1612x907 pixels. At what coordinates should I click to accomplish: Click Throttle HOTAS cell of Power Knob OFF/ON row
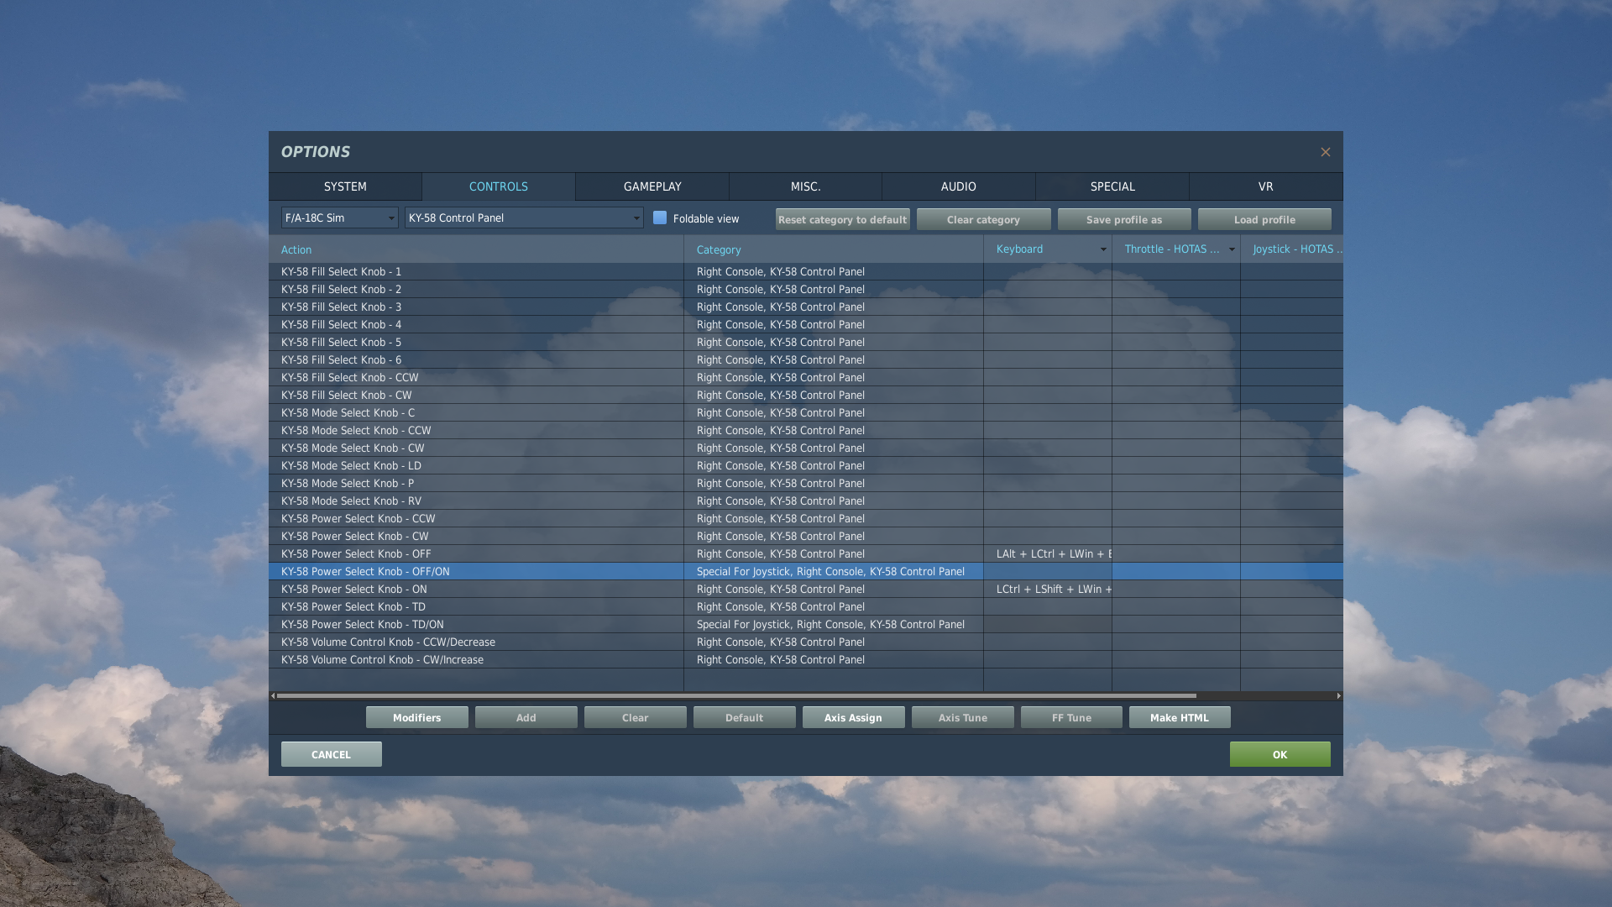pyautogui.click(x=1176, y=571)
